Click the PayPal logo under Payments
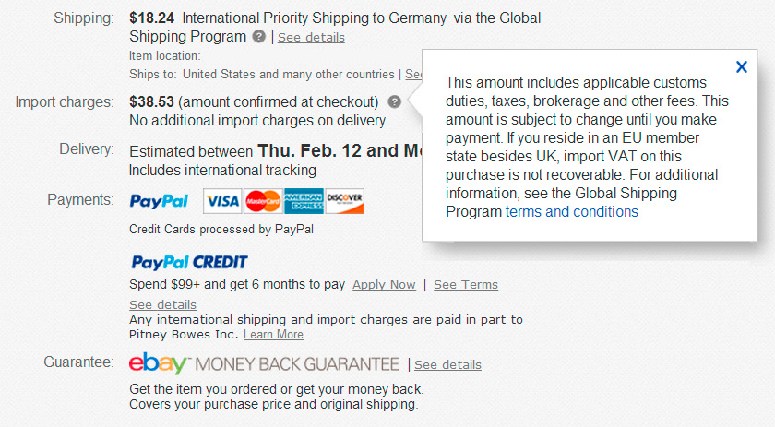 (159, 201)
